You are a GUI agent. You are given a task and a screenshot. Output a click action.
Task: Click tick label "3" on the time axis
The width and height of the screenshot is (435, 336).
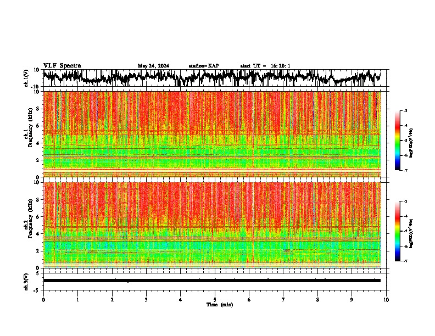pyautogui.click(x=146, y=300)
